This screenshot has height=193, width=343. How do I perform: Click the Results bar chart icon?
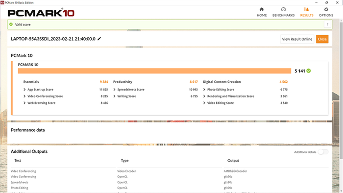307,9
